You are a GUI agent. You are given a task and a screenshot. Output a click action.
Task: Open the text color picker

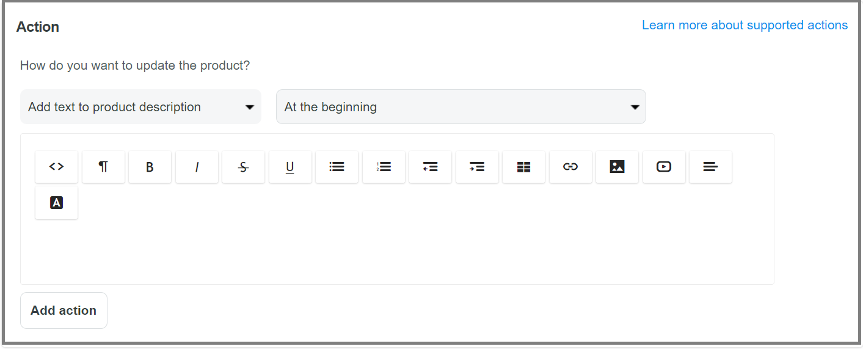pyautogui.click(x=57, y=203)
